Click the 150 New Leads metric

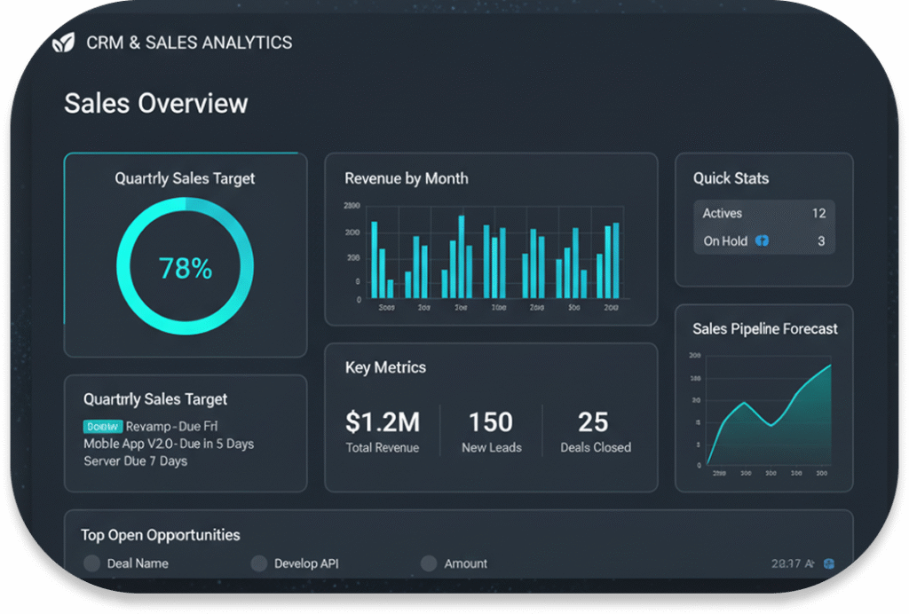(491, 430)
